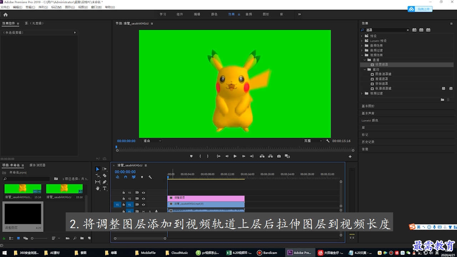Viewport: 457px width, 257px height.
Task: Show more workspaces overflow chevron
Action: click(299, 14)
